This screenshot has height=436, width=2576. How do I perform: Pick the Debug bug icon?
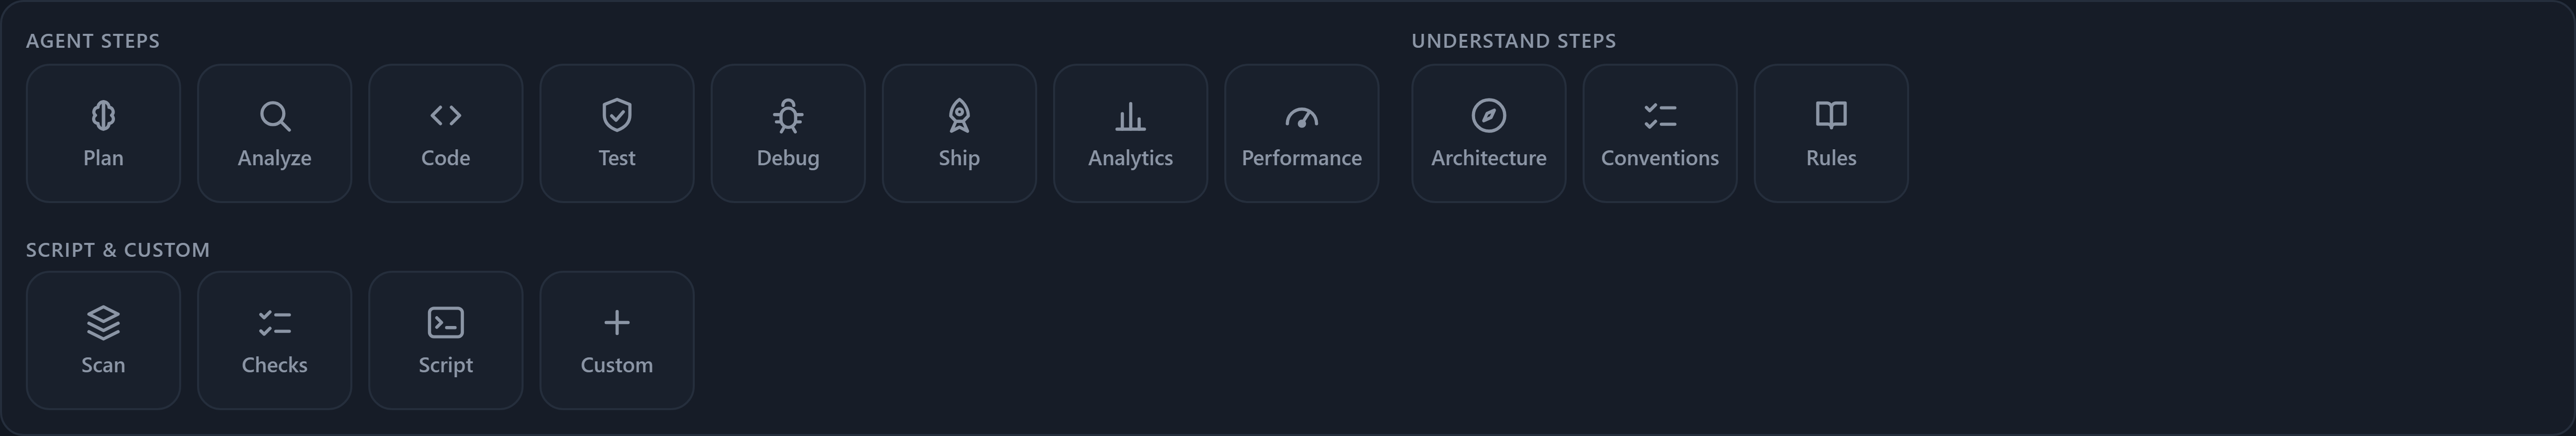[x=788, y=116]
